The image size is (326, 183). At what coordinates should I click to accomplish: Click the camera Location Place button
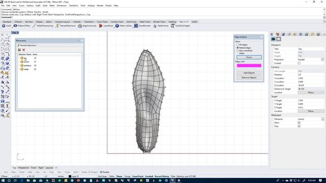pyautogui.click(x=311, y=93)
